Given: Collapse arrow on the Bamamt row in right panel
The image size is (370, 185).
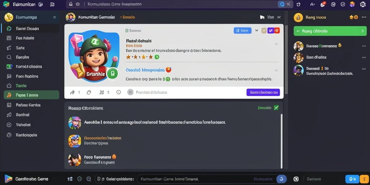Looking at the screenshot, I should [x=363, y=69].
